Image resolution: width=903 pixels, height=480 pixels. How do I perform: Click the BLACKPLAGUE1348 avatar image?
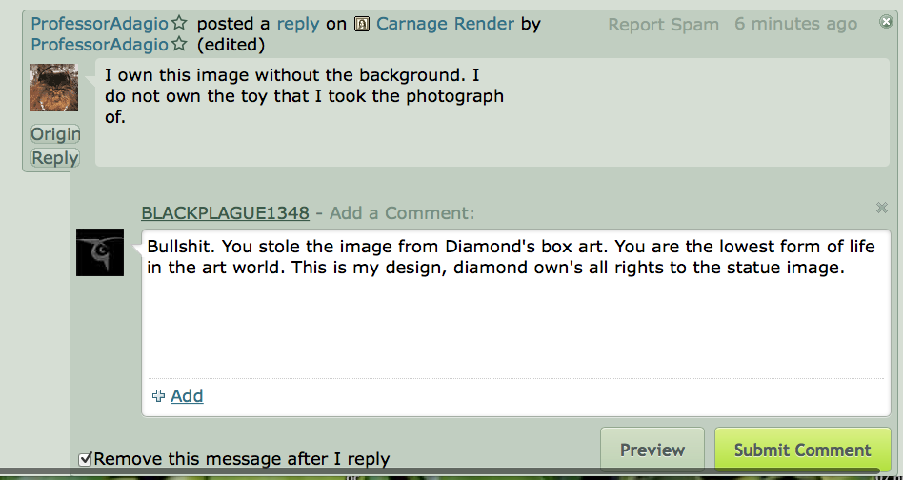coord(100,252)
